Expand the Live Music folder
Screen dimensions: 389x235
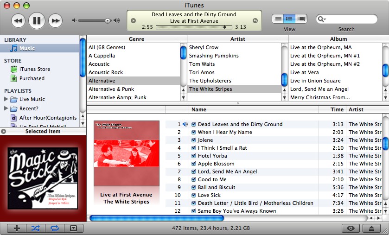pyautogui.click(x=6, y=99)
